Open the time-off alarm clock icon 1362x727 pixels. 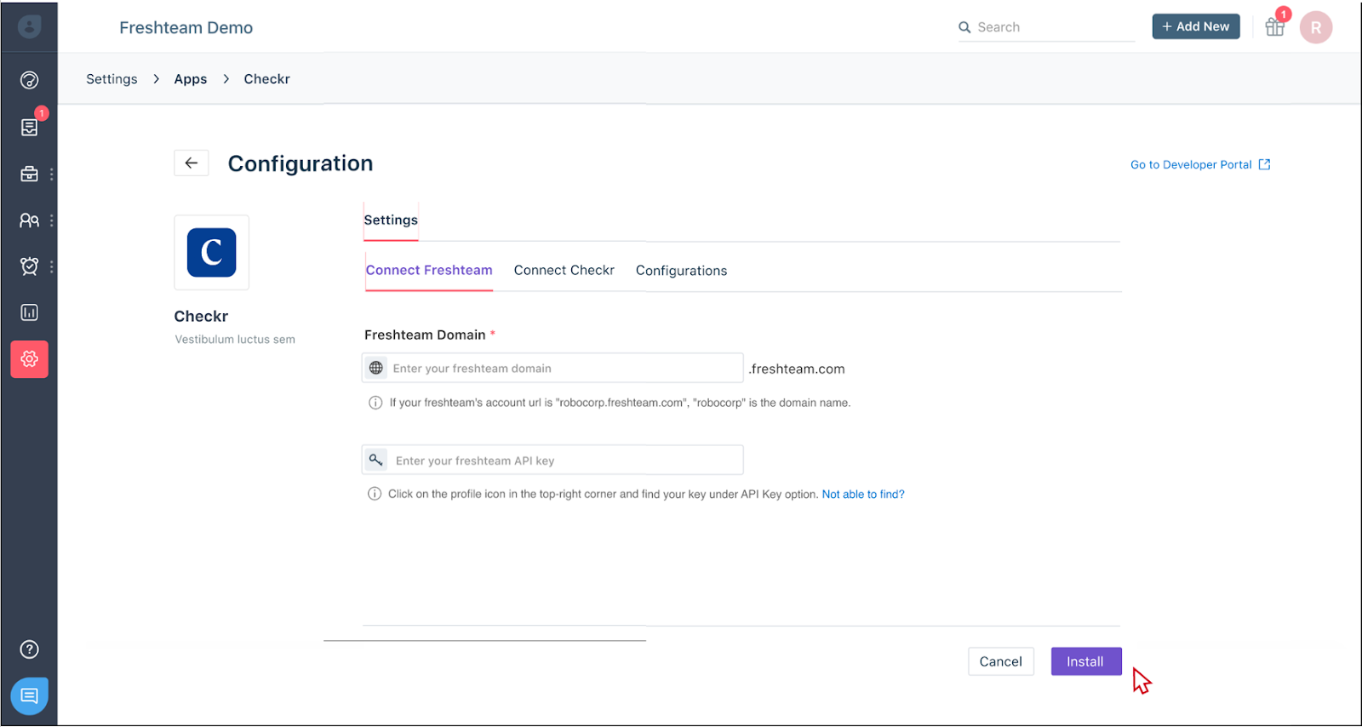[29, 266]
